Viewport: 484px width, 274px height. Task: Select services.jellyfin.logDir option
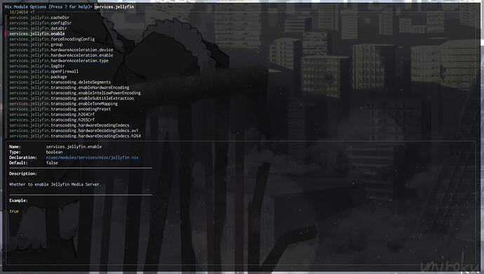(37, 66)
